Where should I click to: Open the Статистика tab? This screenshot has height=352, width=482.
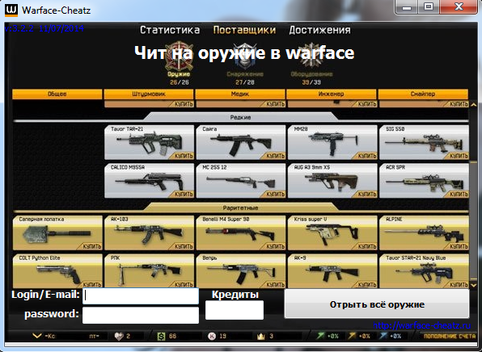pyautogui.click(x=170, y=30)
